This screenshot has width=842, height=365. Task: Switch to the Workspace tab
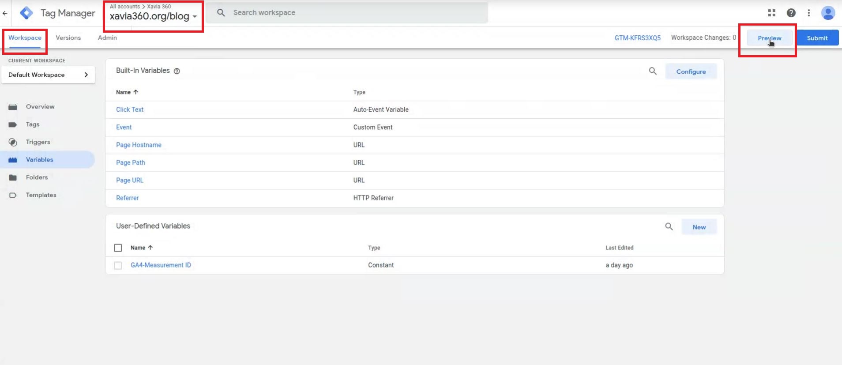click(x=25, y=38)
